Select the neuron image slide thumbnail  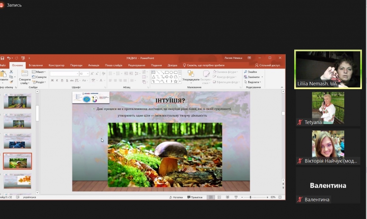[17, 141]
